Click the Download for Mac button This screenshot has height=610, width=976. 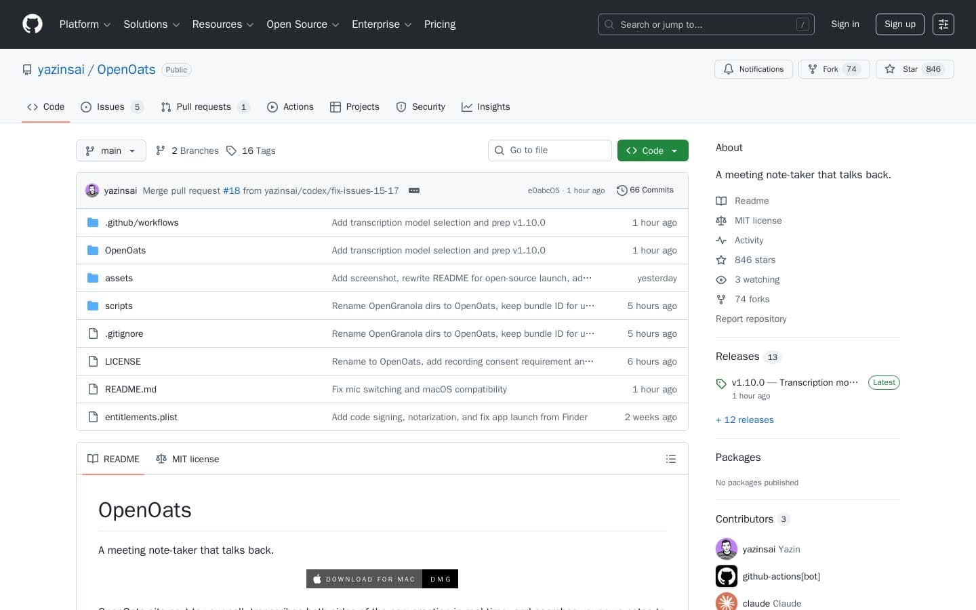point(364,579)
